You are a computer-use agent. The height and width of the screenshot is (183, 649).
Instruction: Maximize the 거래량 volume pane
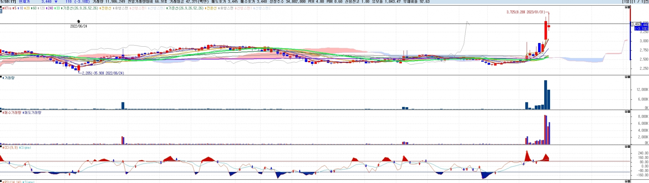(x=626, y=77)
